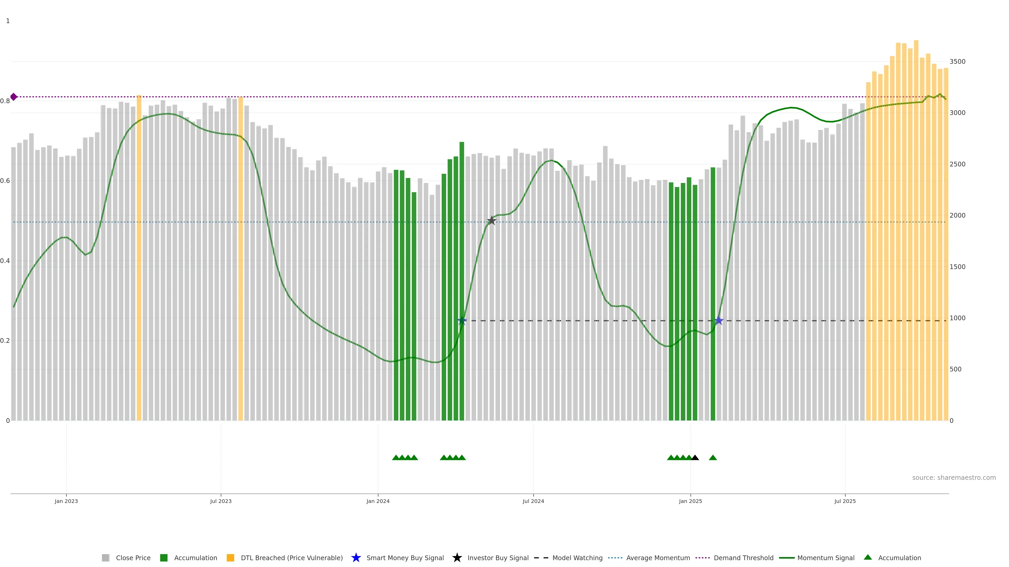The width and height of the screenshot is (1009, 567).
Task: Click the blue Smart Money star near Jan 2025
Action: (x=719, y=321)
